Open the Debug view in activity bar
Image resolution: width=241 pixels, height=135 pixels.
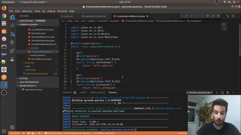(x=12, y=42)
